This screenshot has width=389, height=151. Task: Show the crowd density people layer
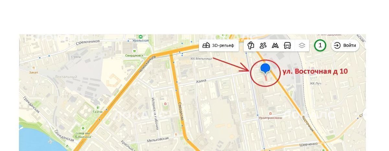[263, 46]
